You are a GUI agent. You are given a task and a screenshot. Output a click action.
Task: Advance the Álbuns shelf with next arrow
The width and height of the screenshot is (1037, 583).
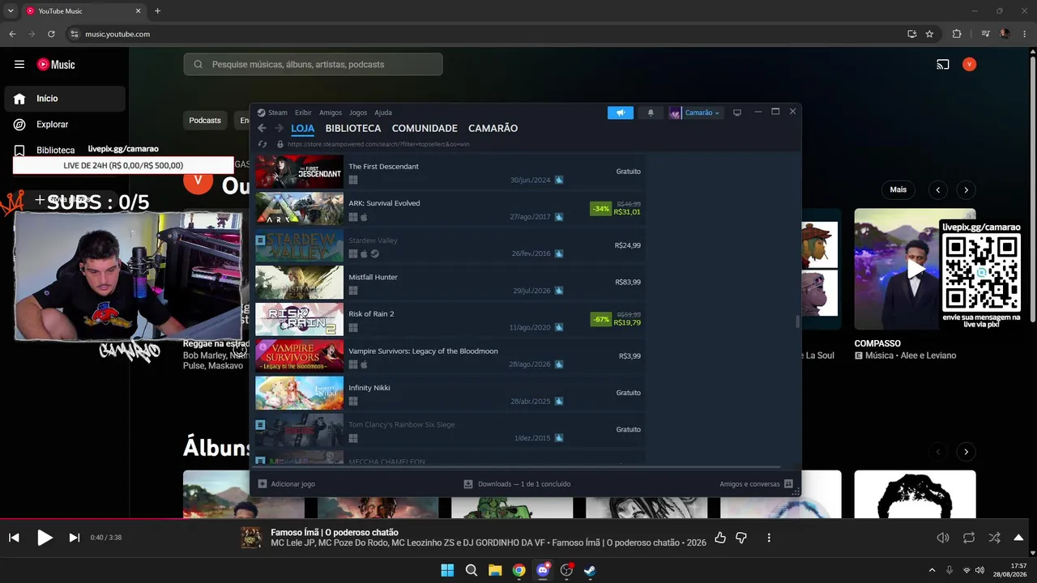[x=966, y=451]
